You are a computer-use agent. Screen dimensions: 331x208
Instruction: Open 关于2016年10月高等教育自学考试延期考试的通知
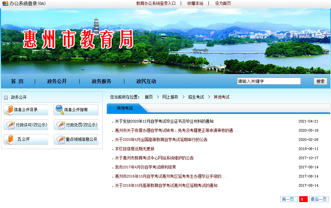tap(166, 185)
